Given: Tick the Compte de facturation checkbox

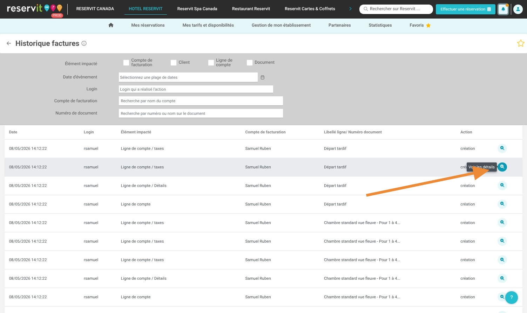Looking at the screenshot, I should click(x=126, y=63).
